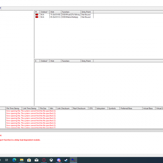The height and width of the screenshot is (163, 163).
Task: Launch Steam from the taskbar
Action: pyautogui.click(x=66, y=160)
